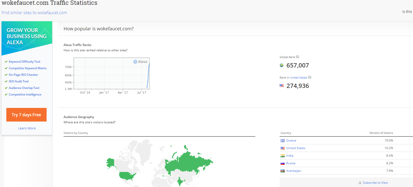Click the Alexa logo on traffic chart
Image resolution: width=413 pixels, height=187 pixels.
(140, 62)
